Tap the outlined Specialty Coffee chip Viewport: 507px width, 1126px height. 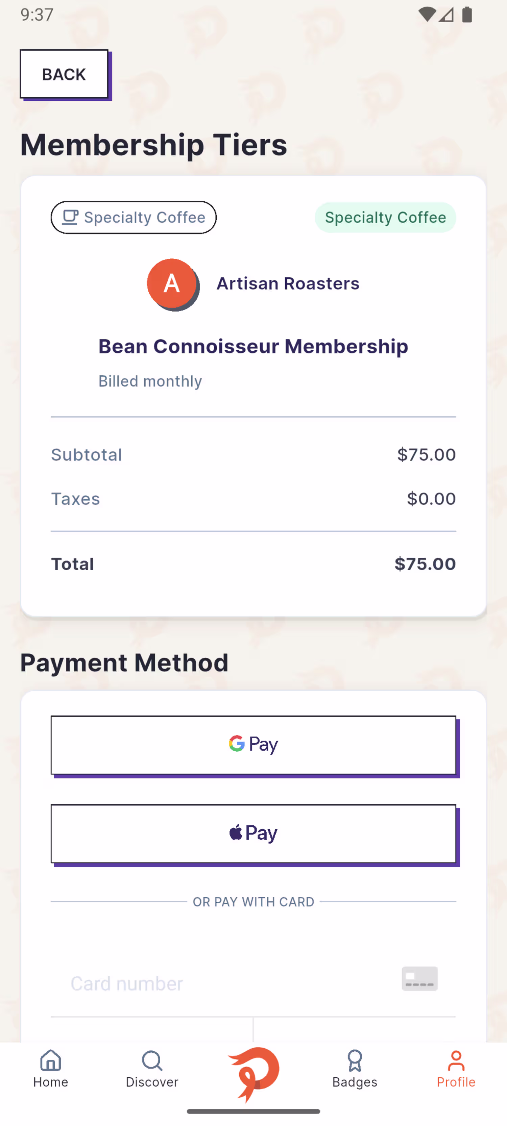(x=134, y=217)
